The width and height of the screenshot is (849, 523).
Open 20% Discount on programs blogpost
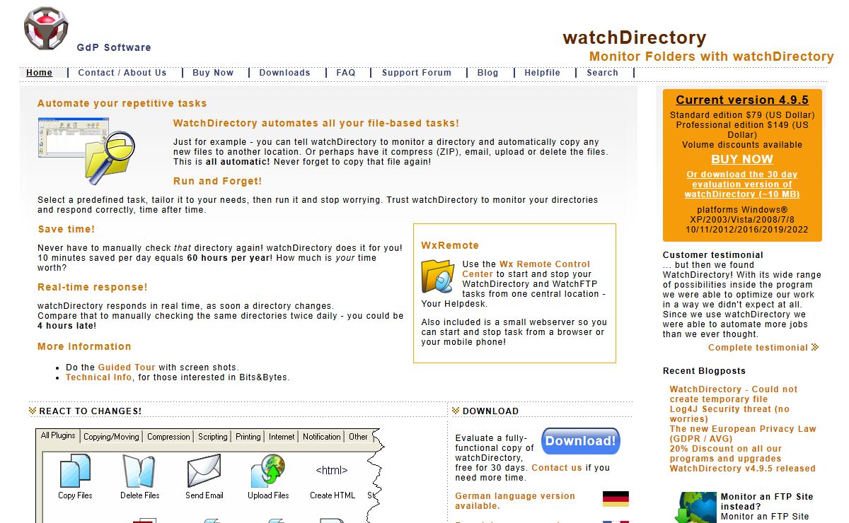pyautogui.click(x=726, y=453)
